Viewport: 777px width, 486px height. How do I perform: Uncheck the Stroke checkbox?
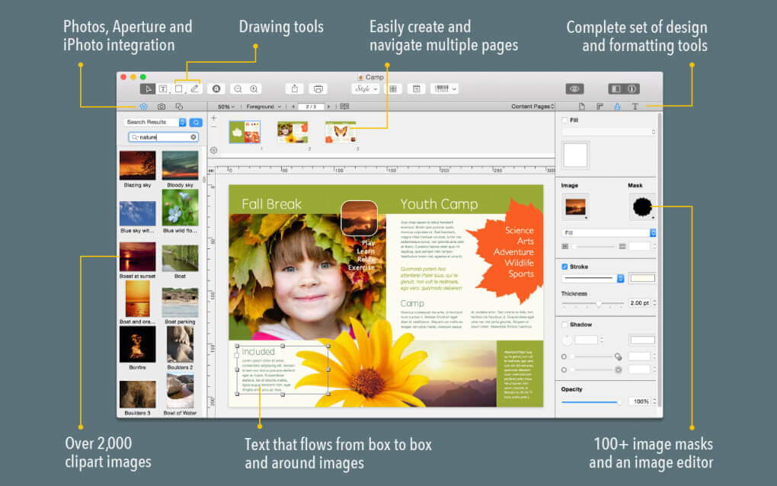pos(564,267)
